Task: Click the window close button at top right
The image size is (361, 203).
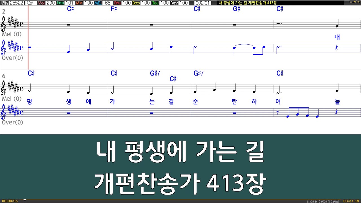Action: pyautogui.click(x=358, y=2)
